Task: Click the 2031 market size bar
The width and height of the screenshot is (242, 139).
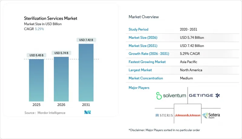Action: 86,72
